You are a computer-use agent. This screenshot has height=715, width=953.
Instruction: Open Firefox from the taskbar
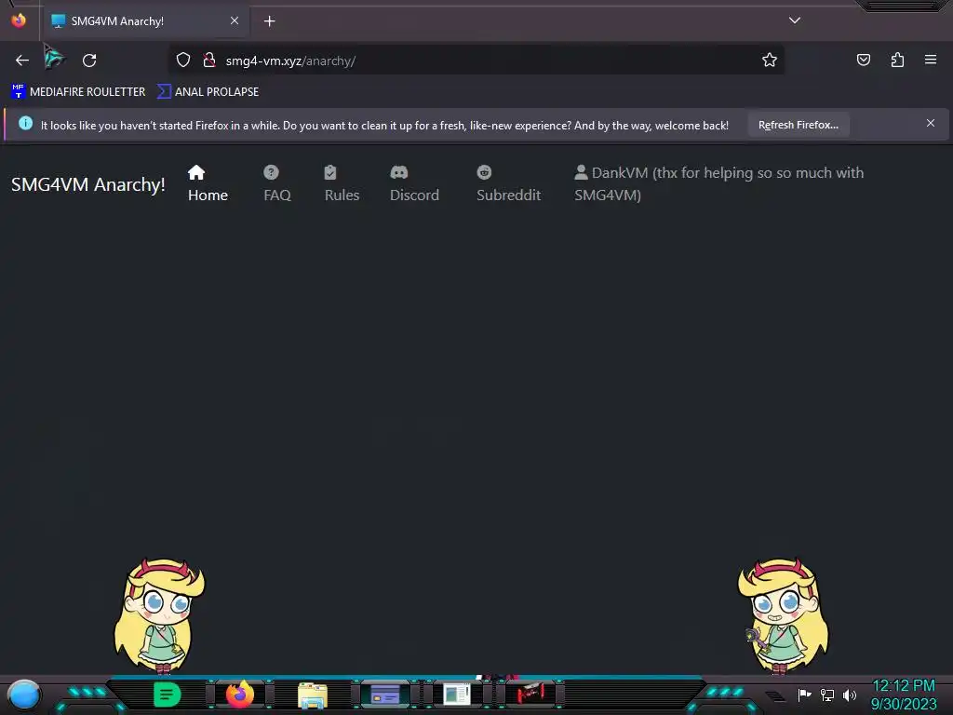point(240,695)
